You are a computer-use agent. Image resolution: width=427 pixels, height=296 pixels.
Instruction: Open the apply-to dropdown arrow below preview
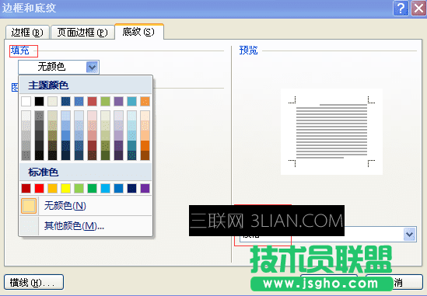(410, 235)
